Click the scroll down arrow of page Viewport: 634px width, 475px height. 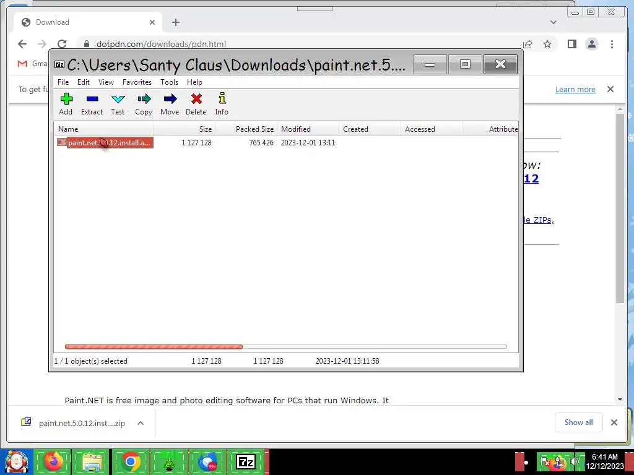click(620, 400)
